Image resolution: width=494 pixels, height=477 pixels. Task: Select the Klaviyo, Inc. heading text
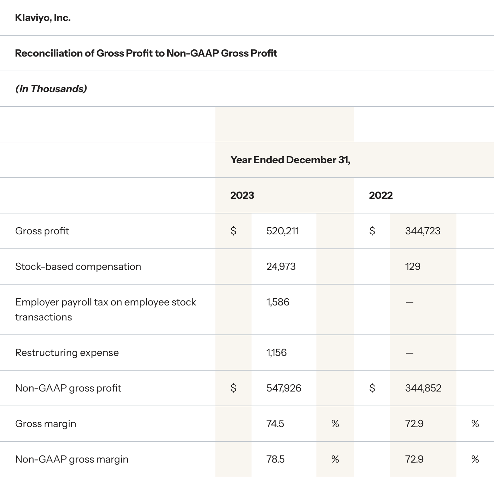pos(43,18)
